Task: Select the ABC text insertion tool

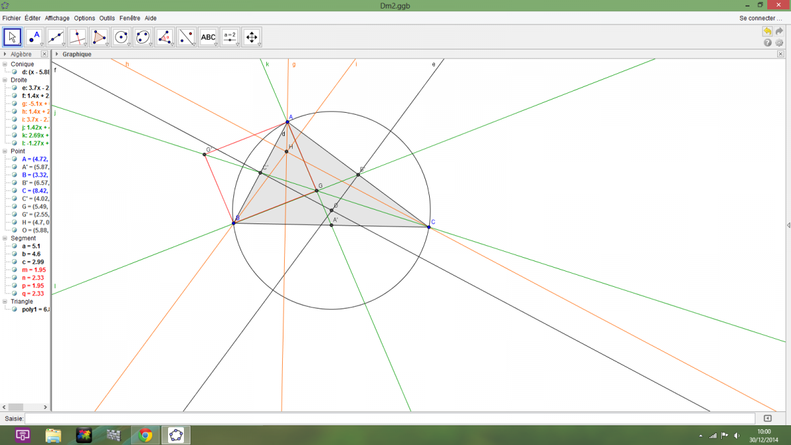Action: click(x=208, y=37)
